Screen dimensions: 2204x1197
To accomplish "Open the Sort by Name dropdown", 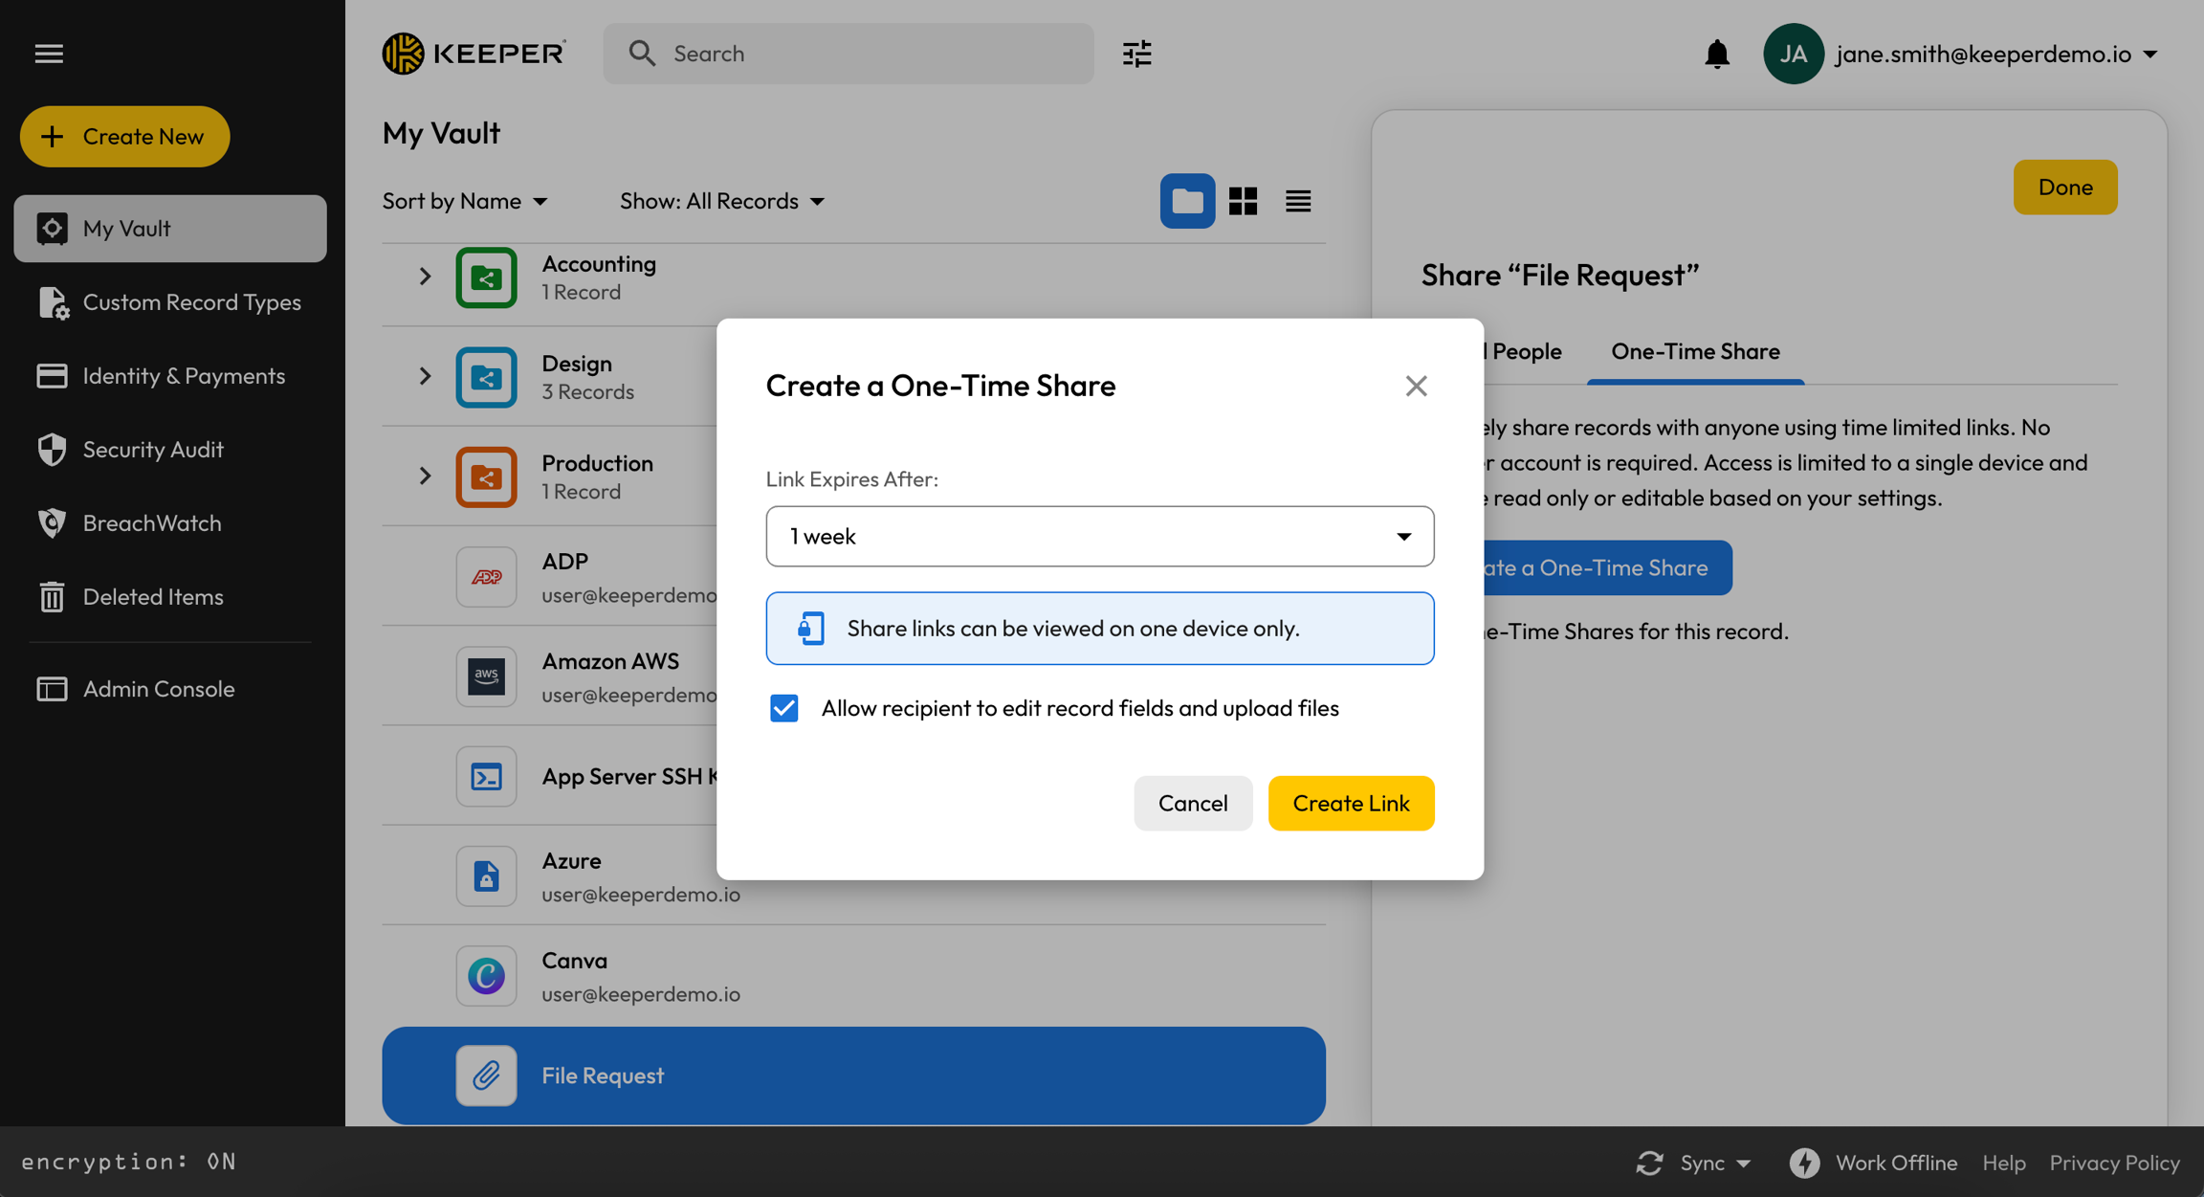I will pyautogui.click(x=465, y=201).
